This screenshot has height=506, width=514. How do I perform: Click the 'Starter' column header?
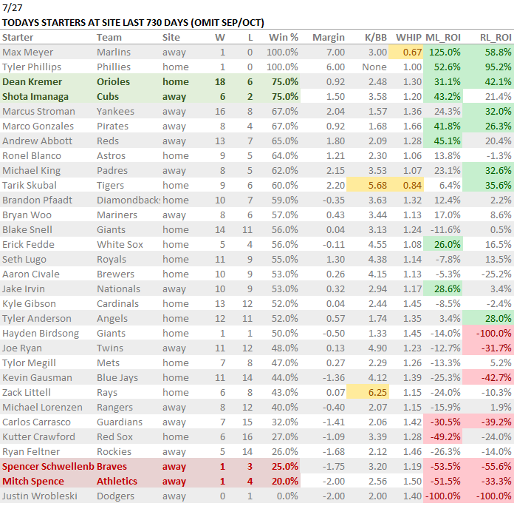[x=18, y=38]
